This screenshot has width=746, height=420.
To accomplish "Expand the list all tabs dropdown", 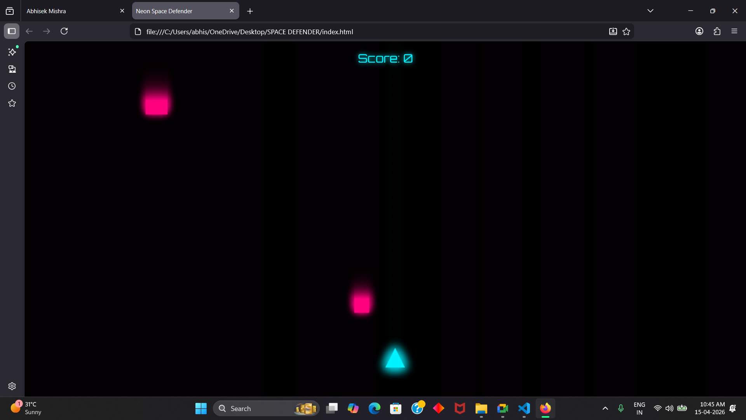I will pyautogui.click(x=650, y=11).
